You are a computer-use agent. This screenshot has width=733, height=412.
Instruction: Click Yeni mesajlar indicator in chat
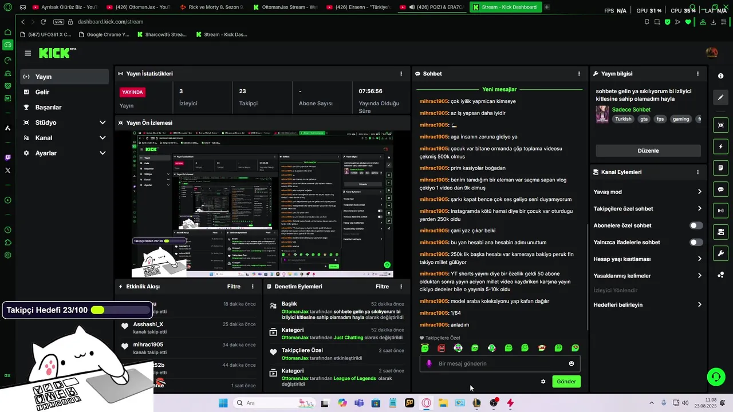pyautogui.click(x=499, y=90)
